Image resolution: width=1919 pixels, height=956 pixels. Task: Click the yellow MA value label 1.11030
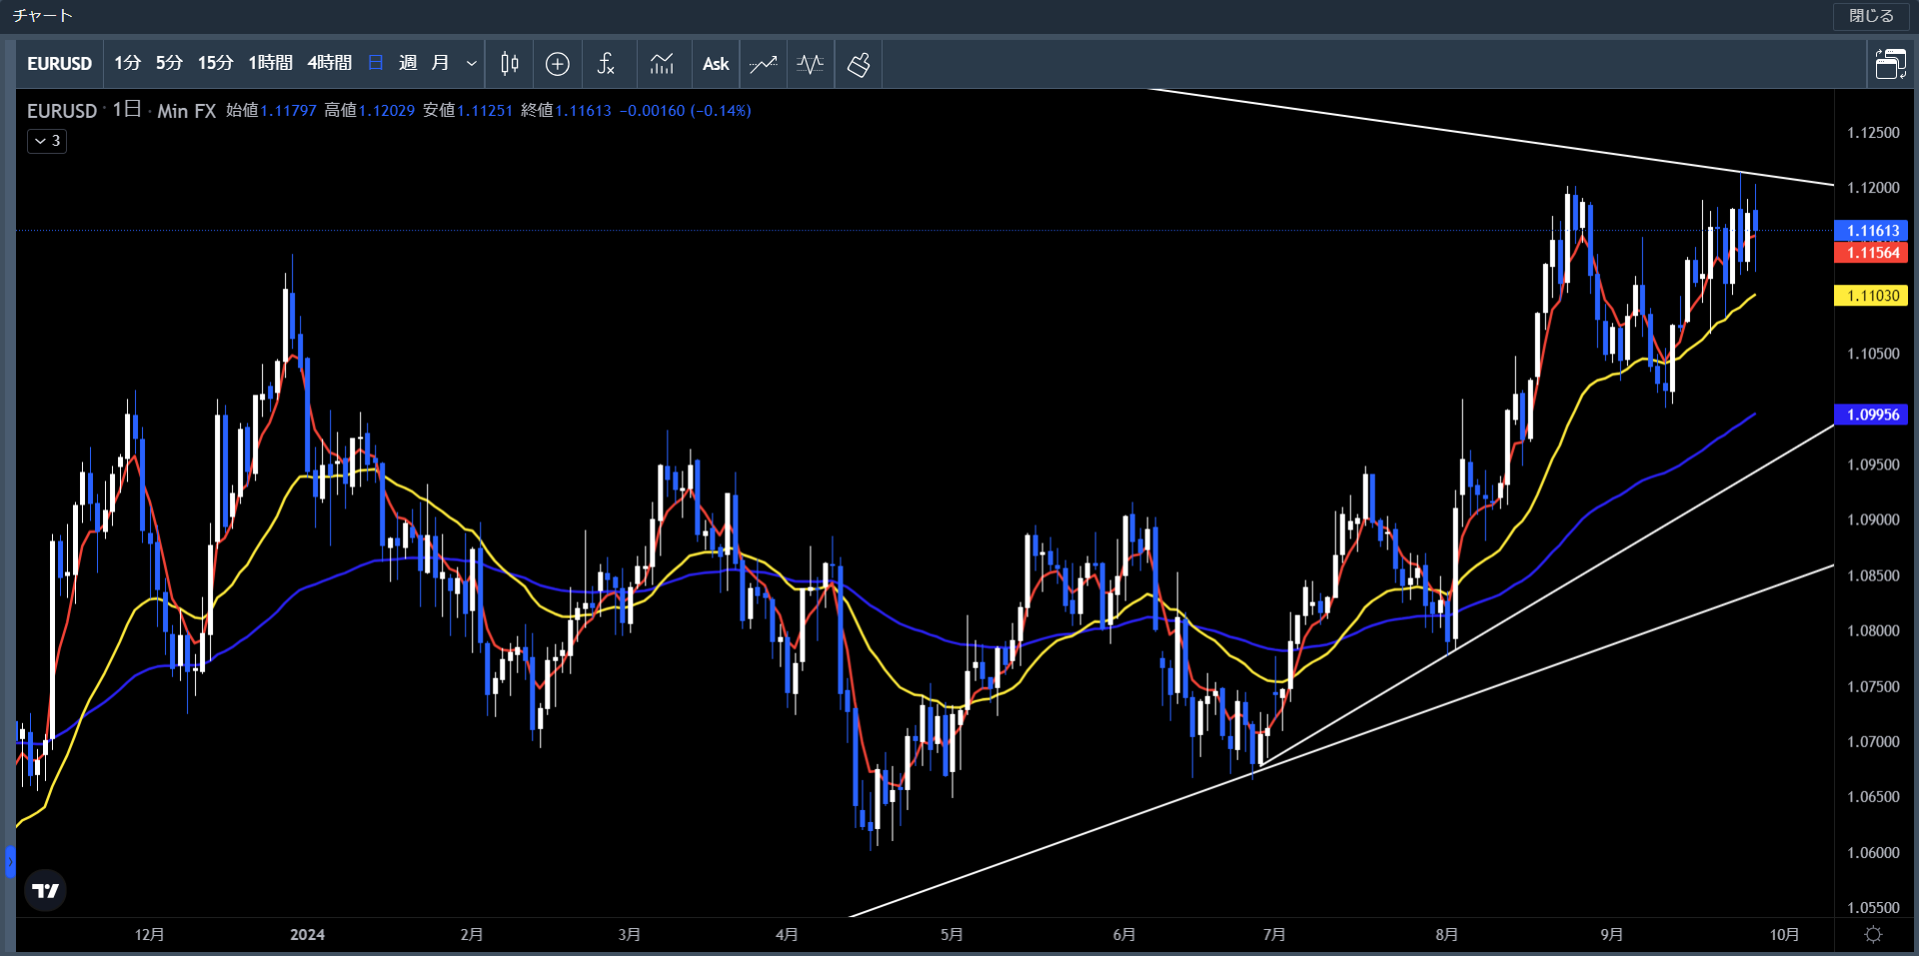1871,296
